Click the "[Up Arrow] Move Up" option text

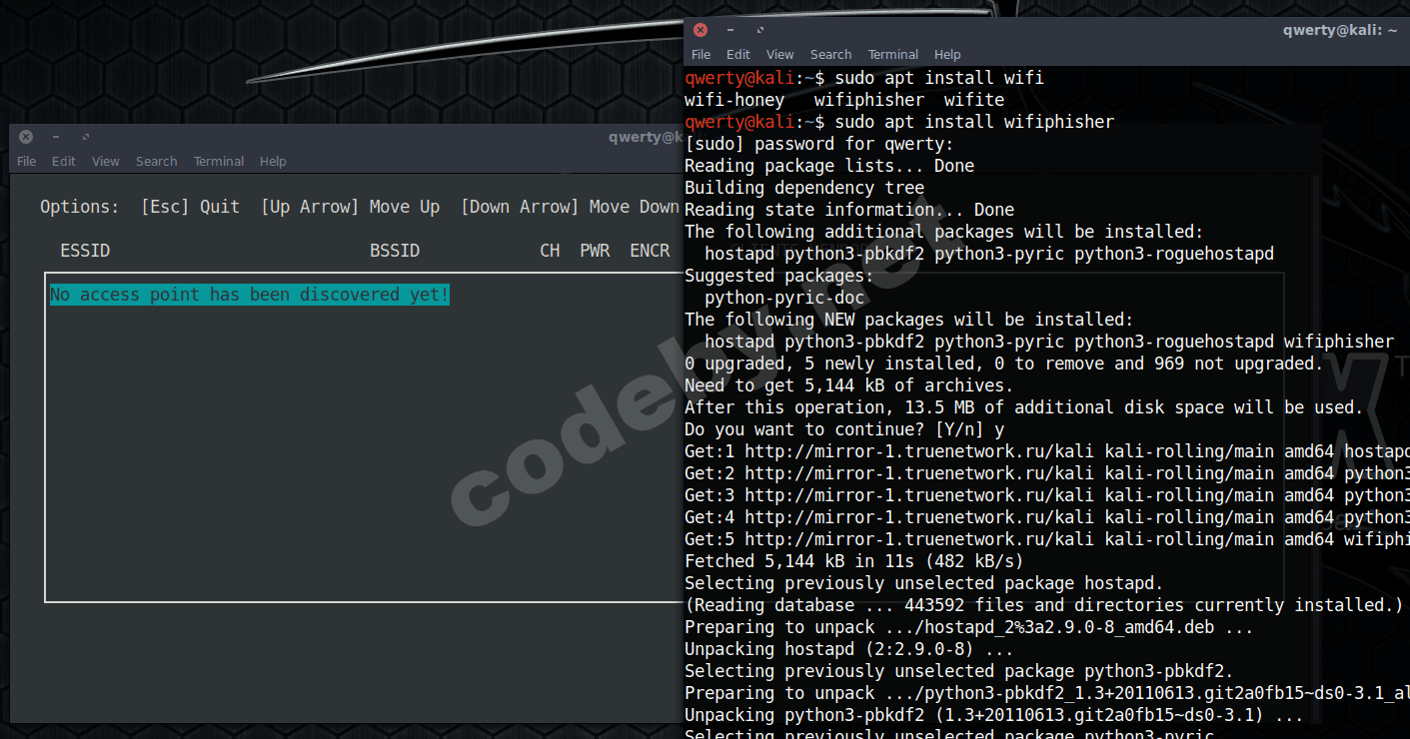pos(350,207)
